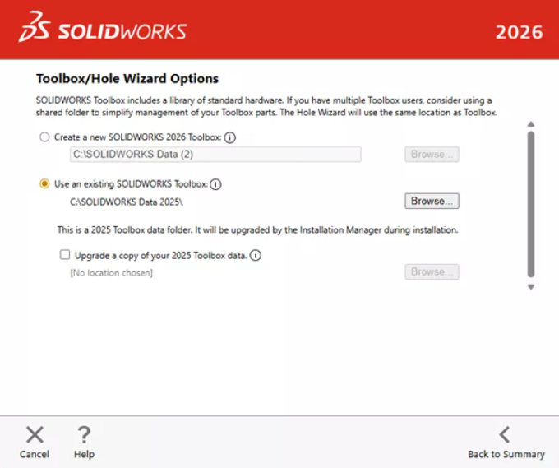
Task: Go back using Back to Summary arrow
Action: 505,435
